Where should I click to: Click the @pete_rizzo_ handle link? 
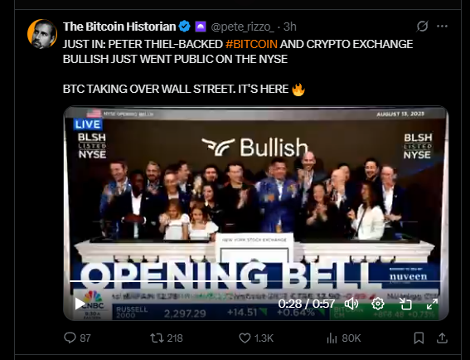242,27
